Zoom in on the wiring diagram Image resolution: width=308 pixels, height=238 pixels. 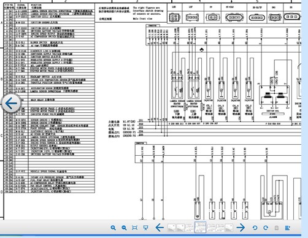[114, 228]
